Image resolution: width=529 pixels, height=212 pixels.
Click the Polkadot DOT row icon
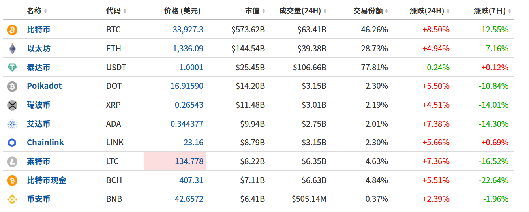12,86
